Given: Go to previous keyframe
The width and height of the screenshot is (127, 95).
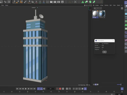Looking at the screenshot, I should pyautogui.click(x=20, y=89).
